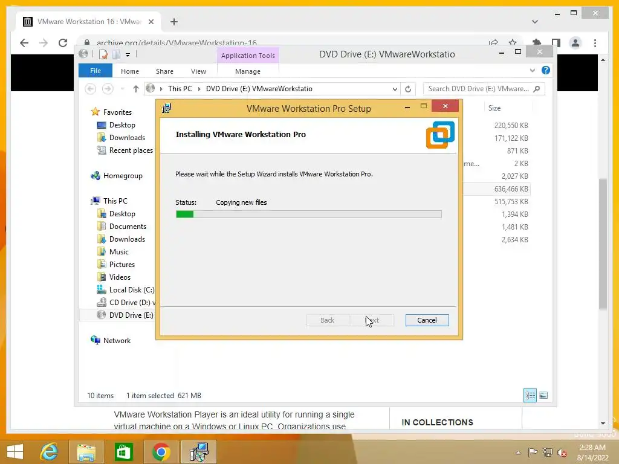Open the Windows Start button
Image resolution: width=619 pixels, height=464 pixels.
click(x=15, y=452)
